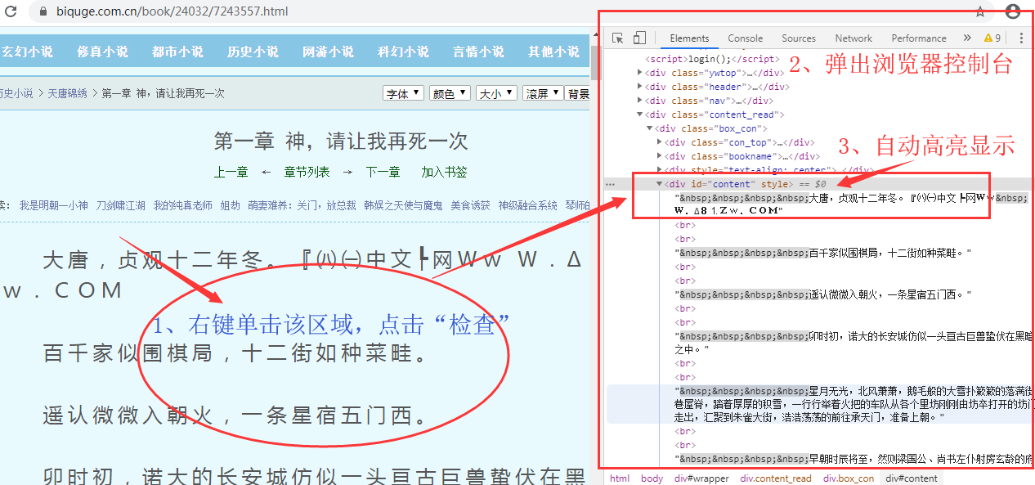This screenshot has width=1035, height=485.
Task: Select the html breadcrumb in DevTools
Action: pyautogui.click(x=620, y=478)
